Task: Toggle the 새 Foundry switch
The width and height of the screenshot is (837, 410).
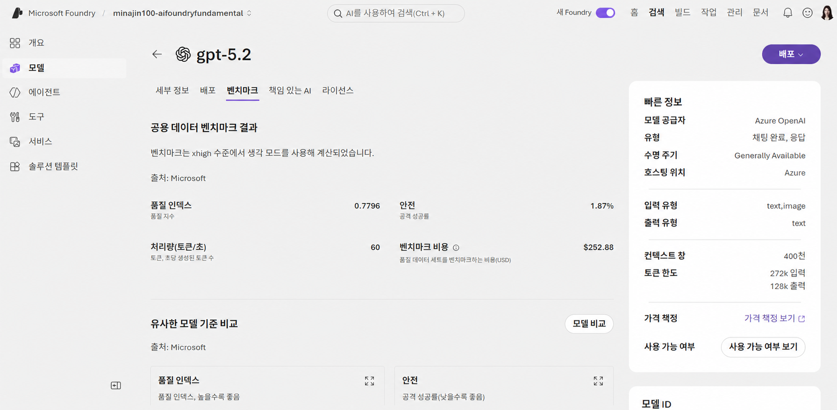Action: click(x=605, y=13)
